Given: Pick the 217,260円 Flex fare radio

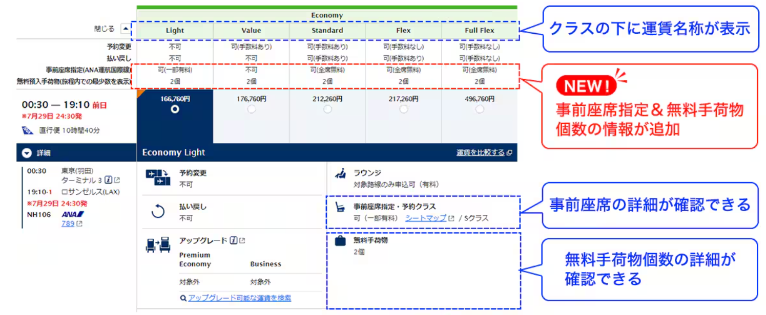Looking at the screenshot, I should (403, 109).
